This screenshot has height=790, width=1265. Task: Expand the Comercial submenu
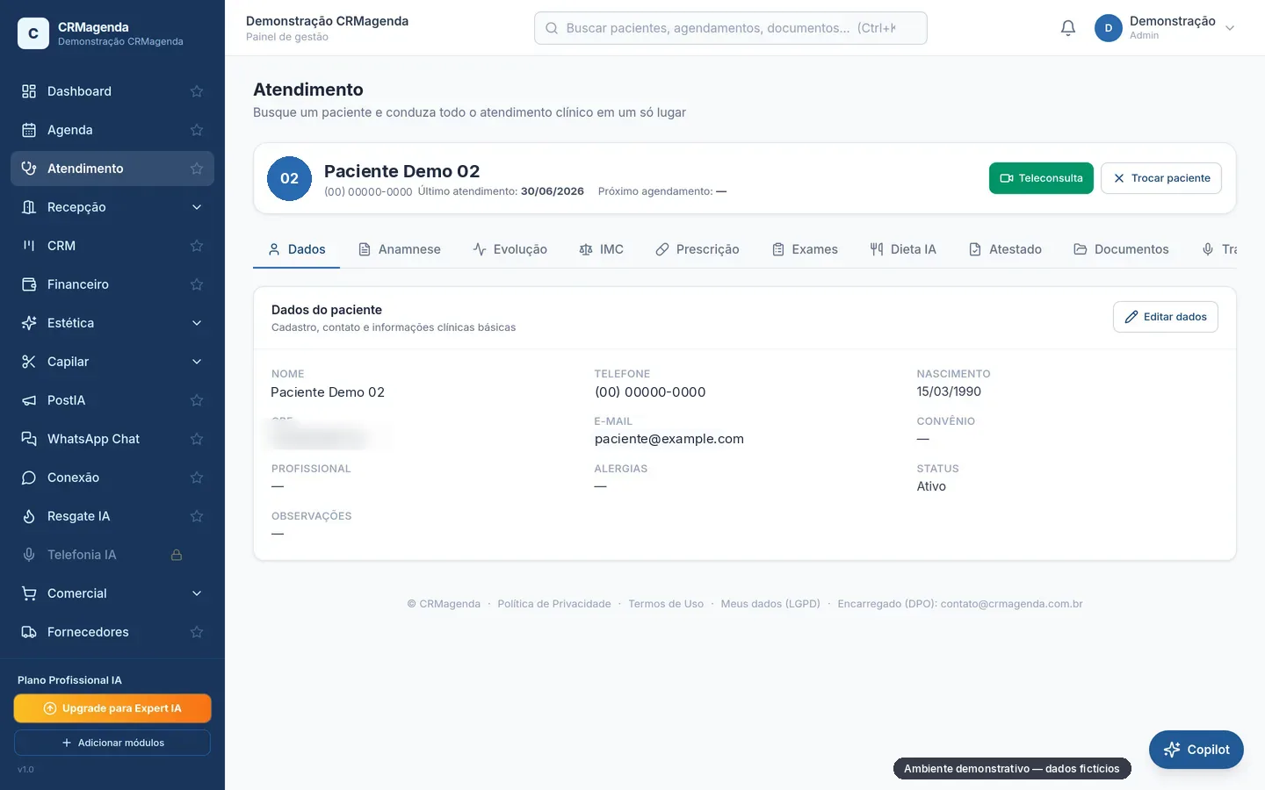pos(197,593)
